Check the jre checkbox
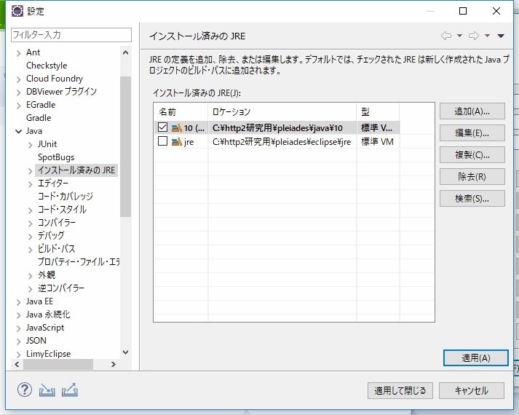The height and width of the screenshot is (415, 519). pos(162,141)
